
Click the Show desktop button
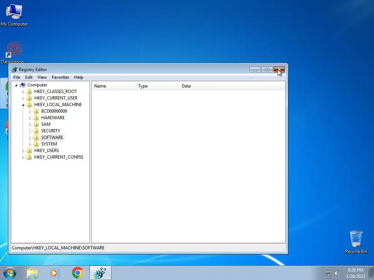(x=371, y=273)
